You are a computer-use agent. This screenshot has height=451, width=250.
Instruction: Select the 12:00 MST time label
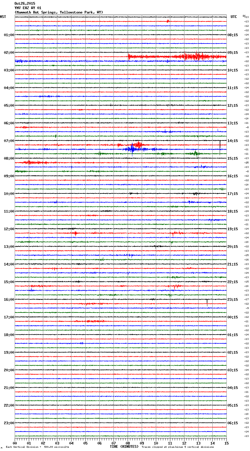(x=9, y=229)
